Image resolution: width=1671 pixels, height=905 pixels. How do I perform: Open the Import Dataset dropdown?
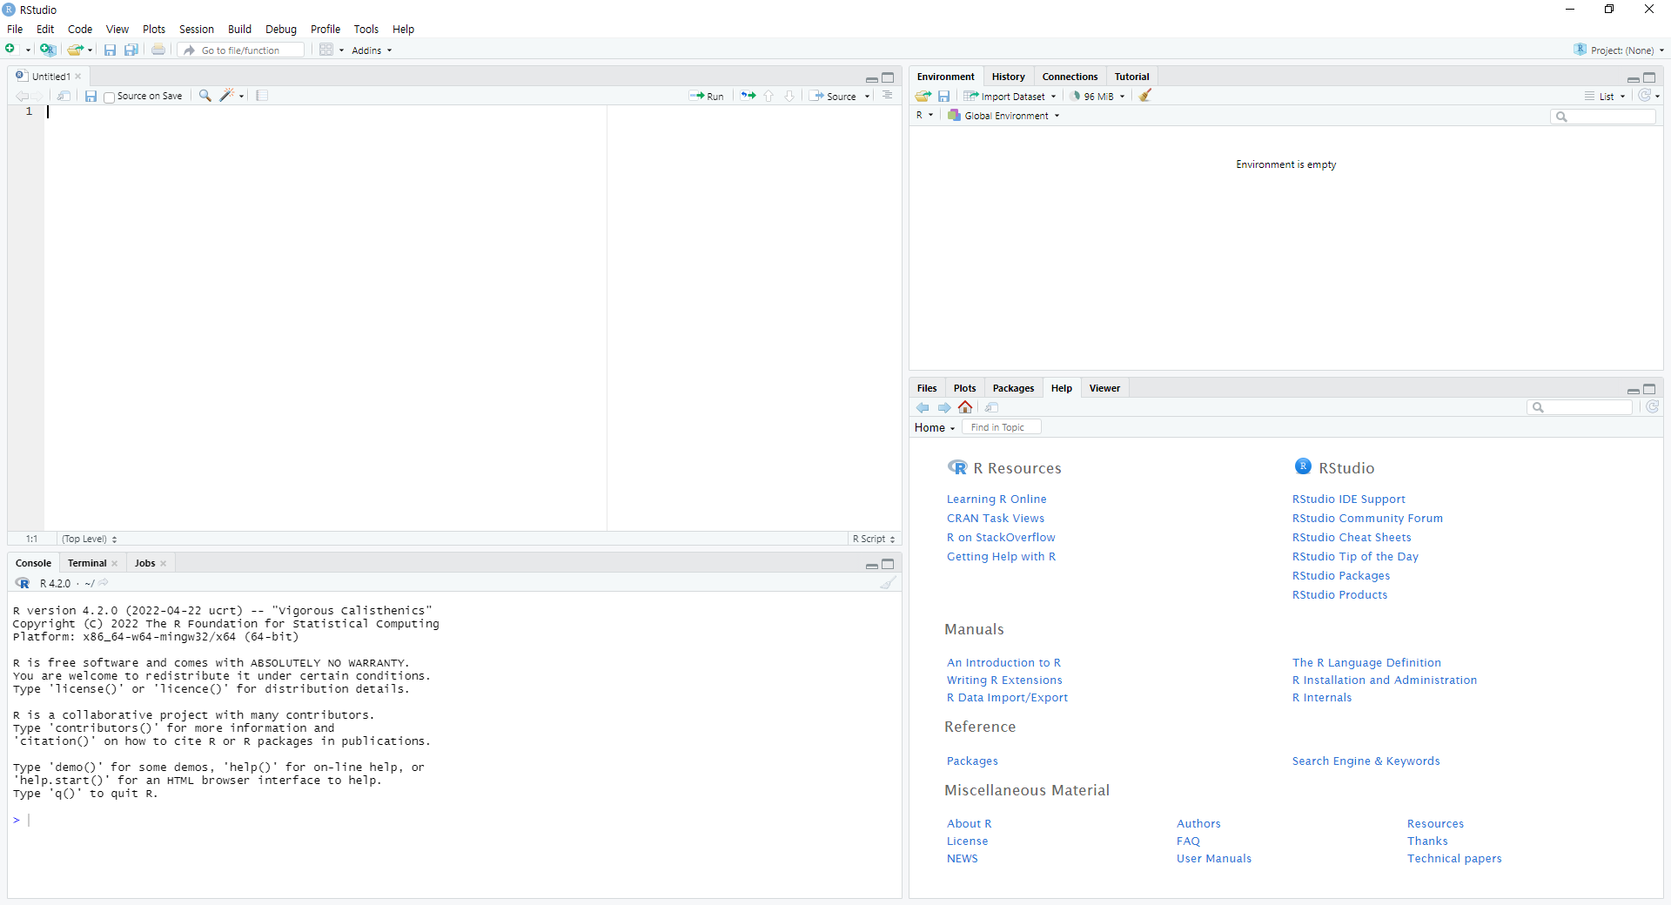point(1010,97)
